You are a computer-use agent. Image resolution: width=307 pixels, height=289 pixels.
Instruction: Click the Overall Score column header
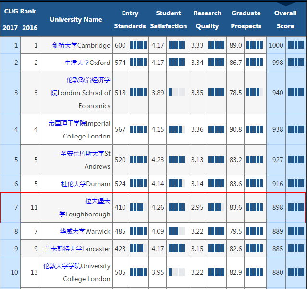point(285,20)
